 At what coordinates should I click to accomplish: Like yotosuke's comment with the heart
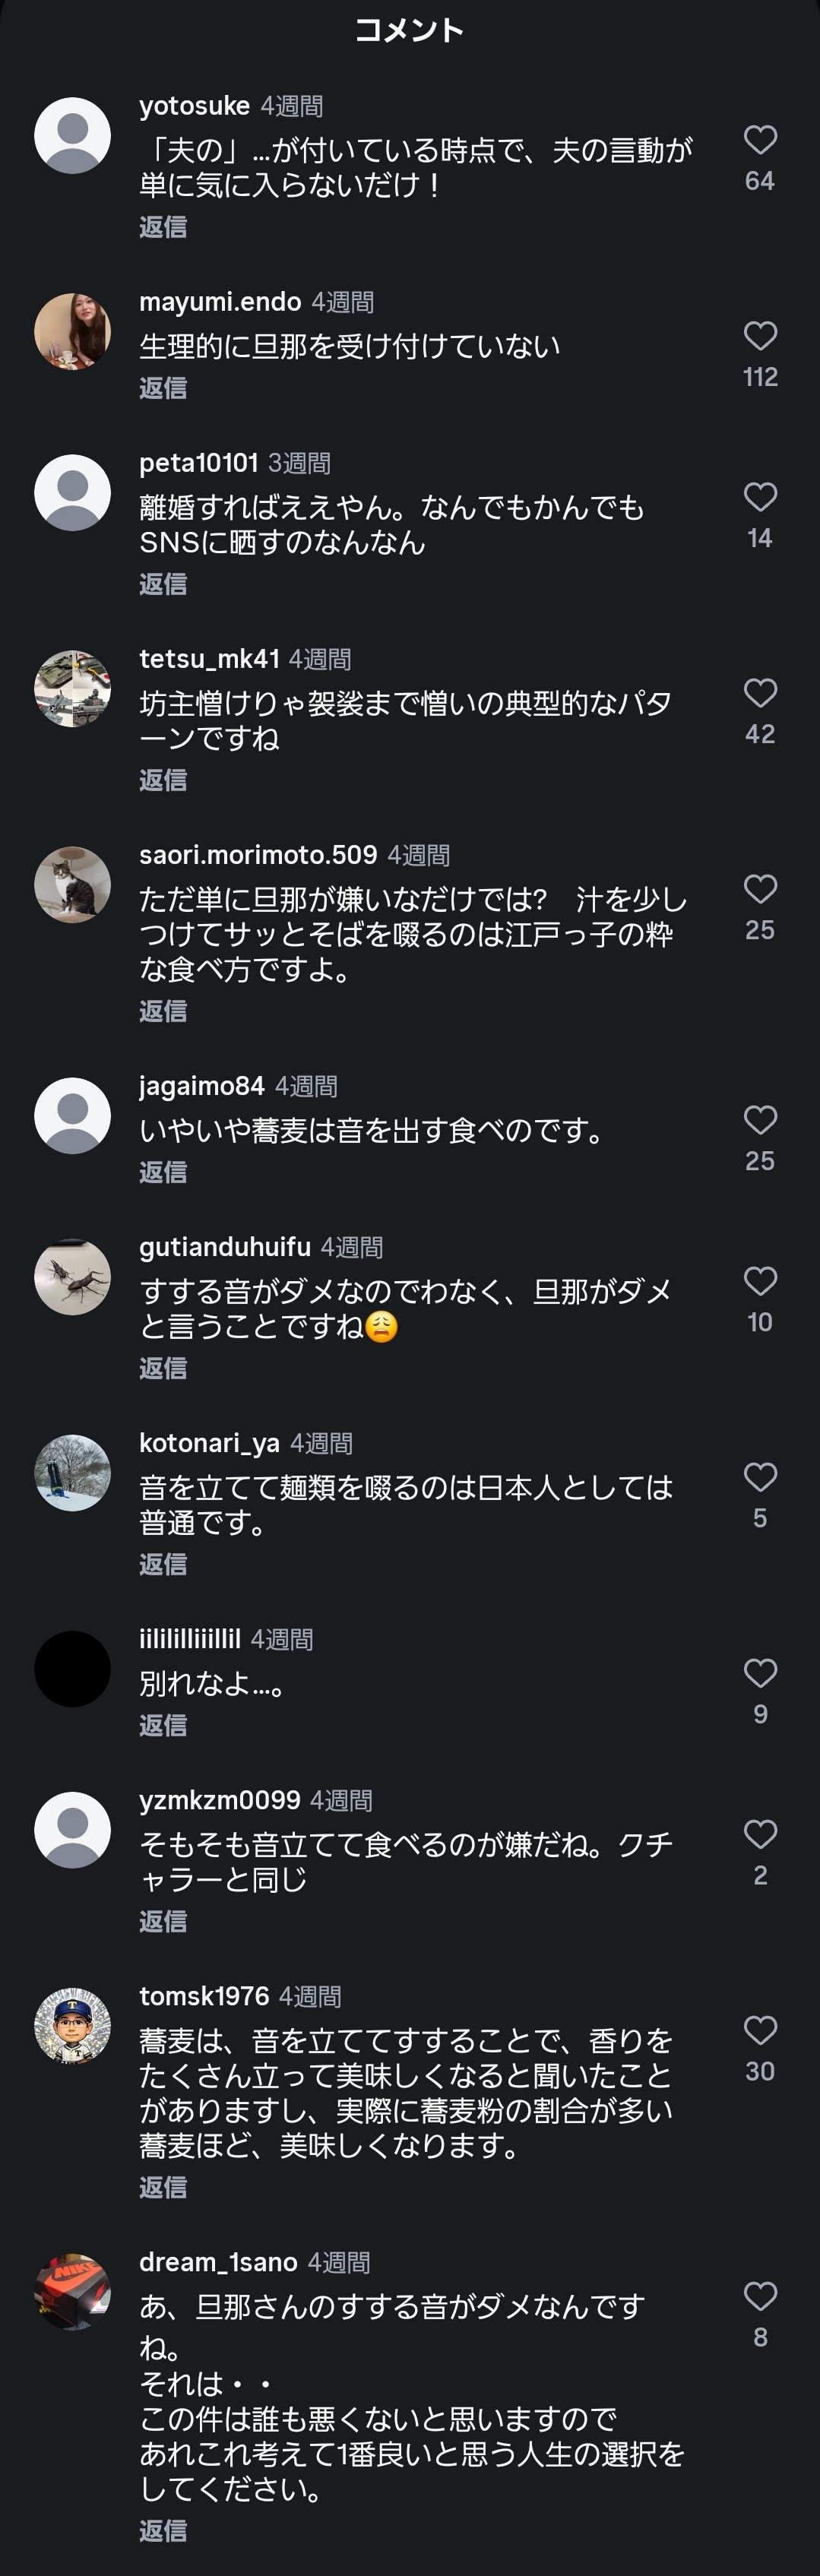[760, 140]
